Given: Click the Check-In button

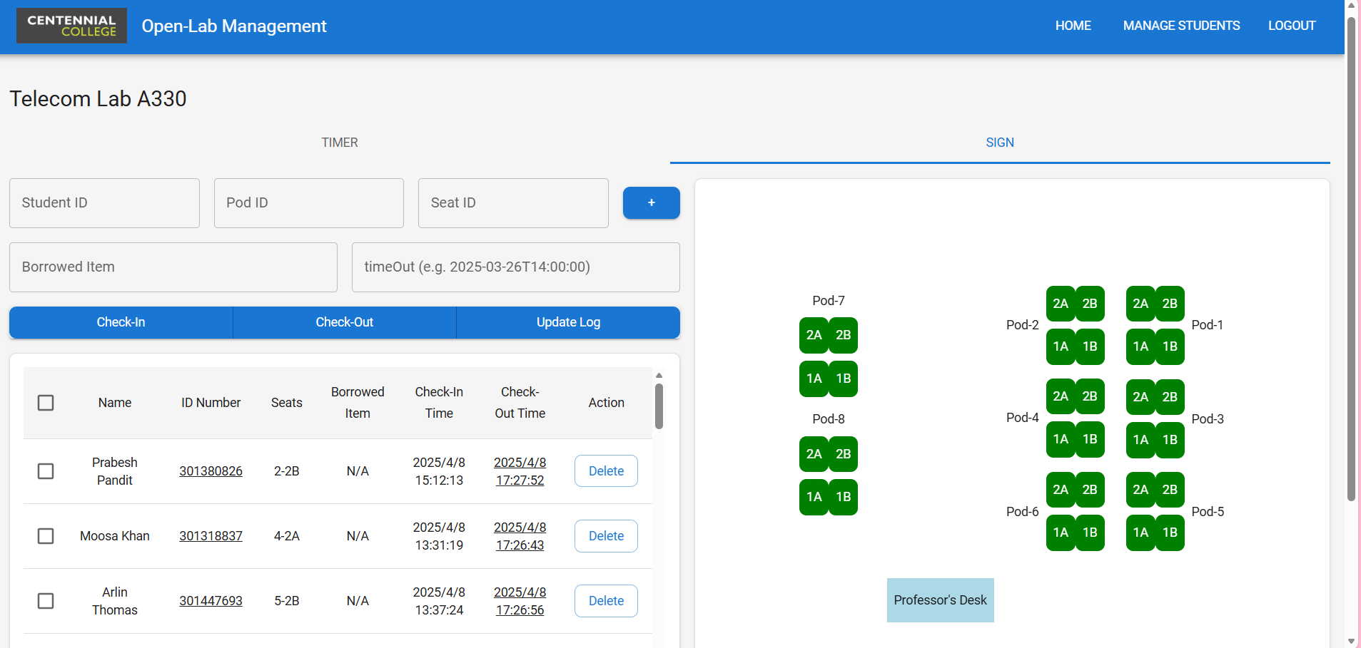Looking at the screenshot, I should 120,322.
